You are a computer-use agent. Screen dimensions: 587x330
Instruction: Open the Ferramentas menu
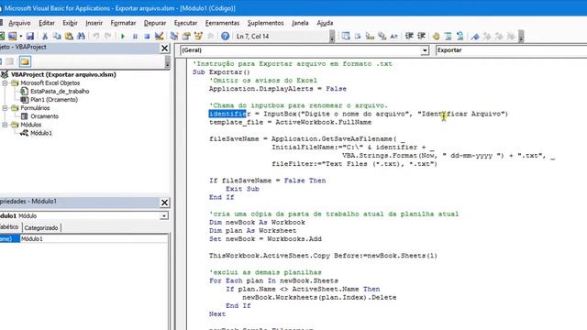pos(222,23)
